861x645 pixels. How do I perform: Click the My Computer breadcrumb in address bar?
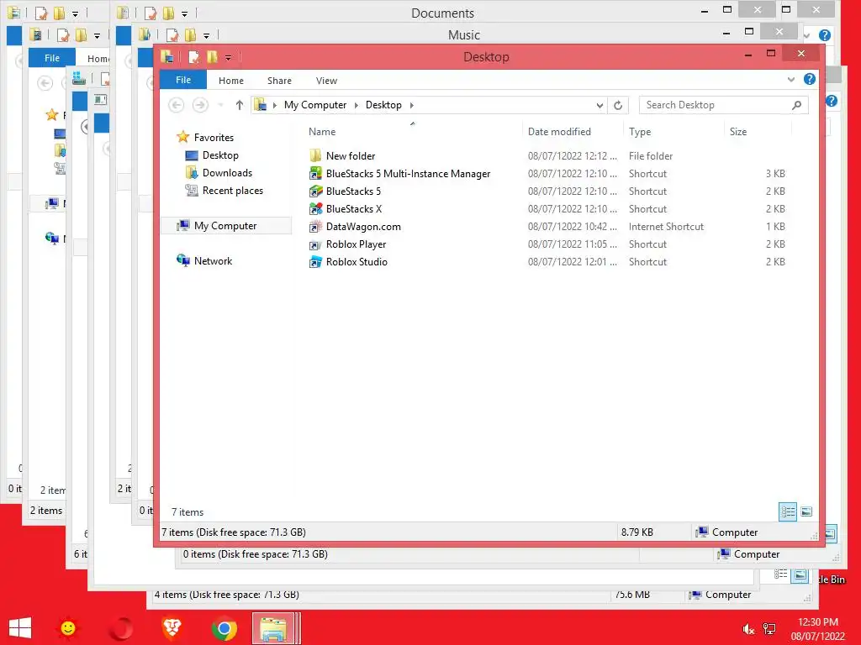(x=315, y=105)
